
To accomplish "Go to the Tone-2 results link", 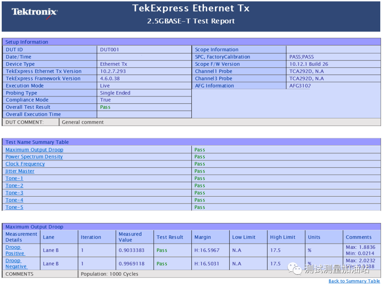I will tap(15, 186).
